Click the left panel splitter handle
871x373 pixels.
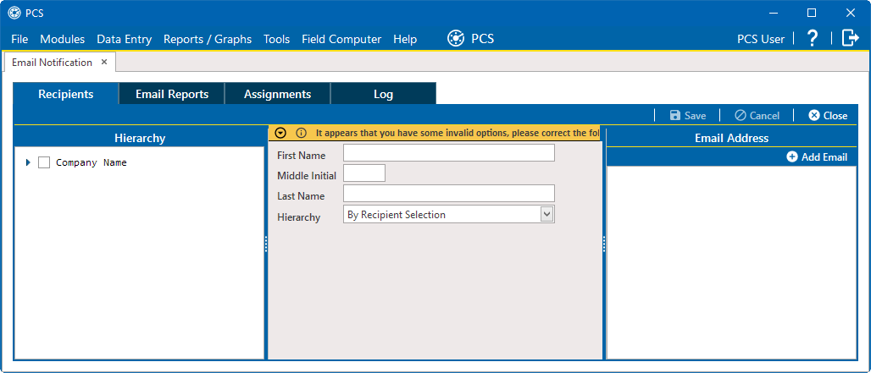pyautogui.click(x=266, y=244)
